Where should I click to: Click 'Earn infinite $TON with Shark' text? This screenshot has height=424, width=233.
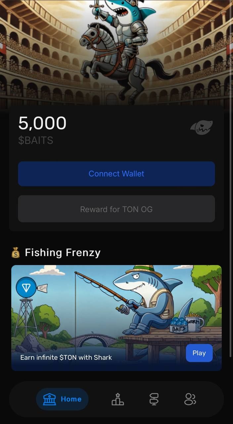66,357
